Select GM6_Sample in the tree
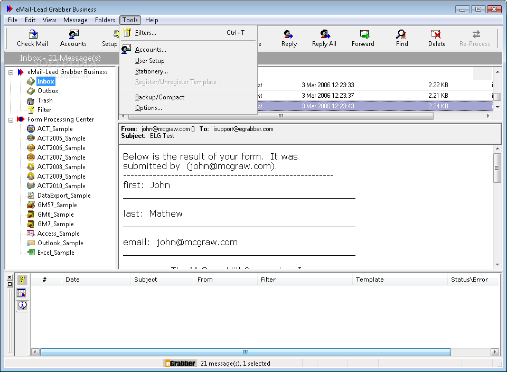This screenshot has height=372, width=507. [55, 214]
